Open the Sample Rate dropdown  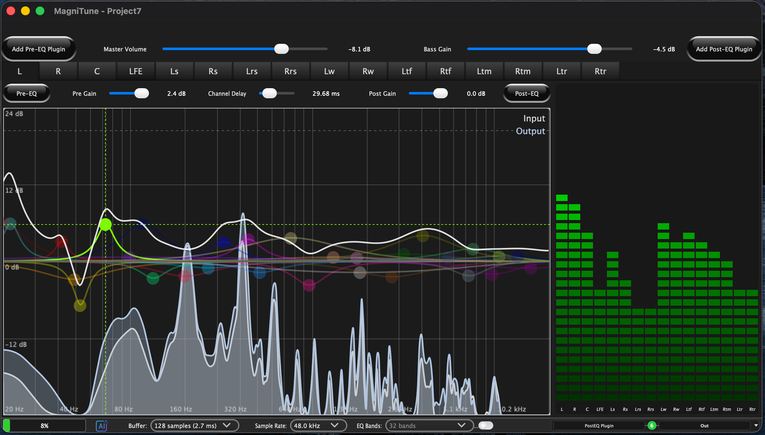click(x=318, y=425)
